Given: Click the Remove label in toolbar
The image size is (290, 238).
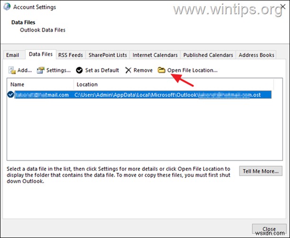Looking at the screenshot, I should (x=143, y=70).
